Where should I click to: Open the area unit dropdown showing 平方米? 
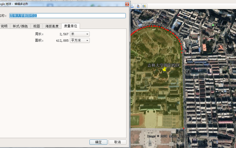pos(80,40)
